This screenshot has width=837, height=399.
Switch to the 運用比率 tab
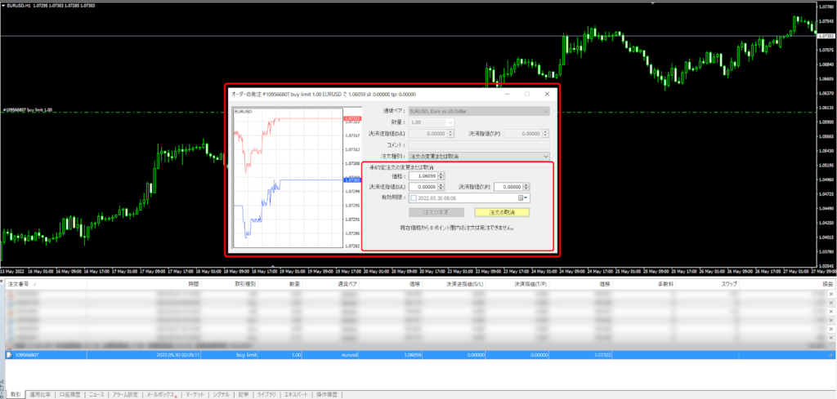point(40,395)
